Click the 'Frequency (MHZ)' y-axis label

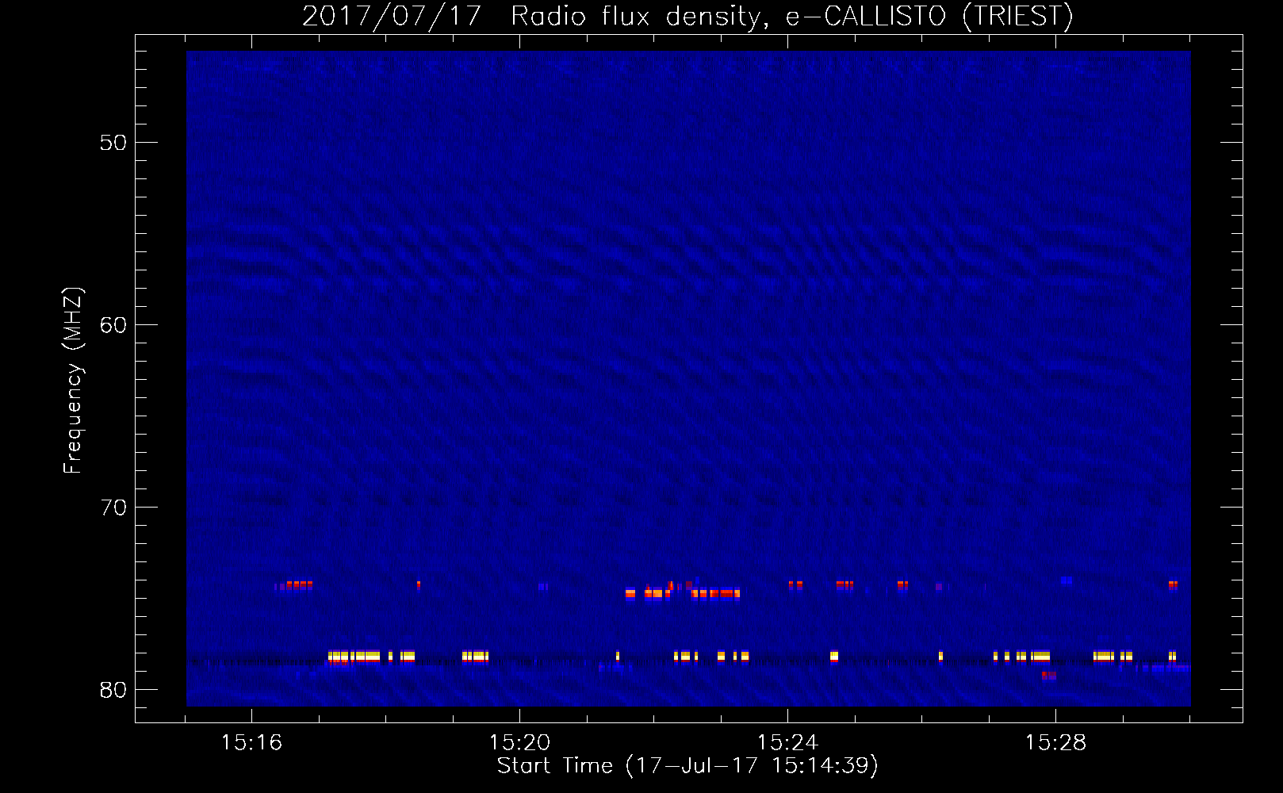pyautogui.click(x=73, y=381)
